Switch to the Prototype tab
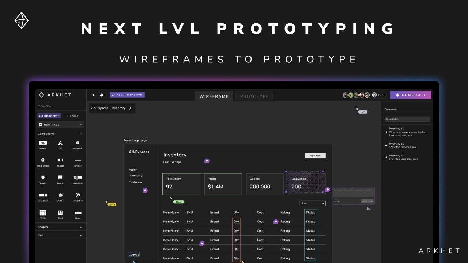 [254, 96]
